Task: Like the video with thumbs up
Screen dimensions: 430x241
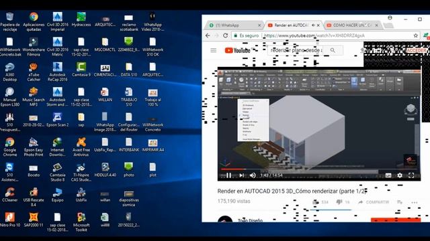Action: tap(316, 202)
